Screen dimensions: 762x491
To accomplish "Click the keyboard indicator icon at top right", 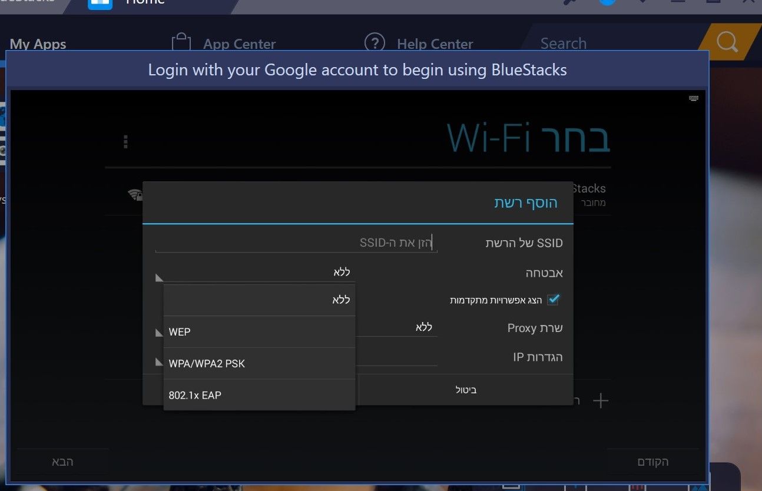I will click(x=694, y=98).
